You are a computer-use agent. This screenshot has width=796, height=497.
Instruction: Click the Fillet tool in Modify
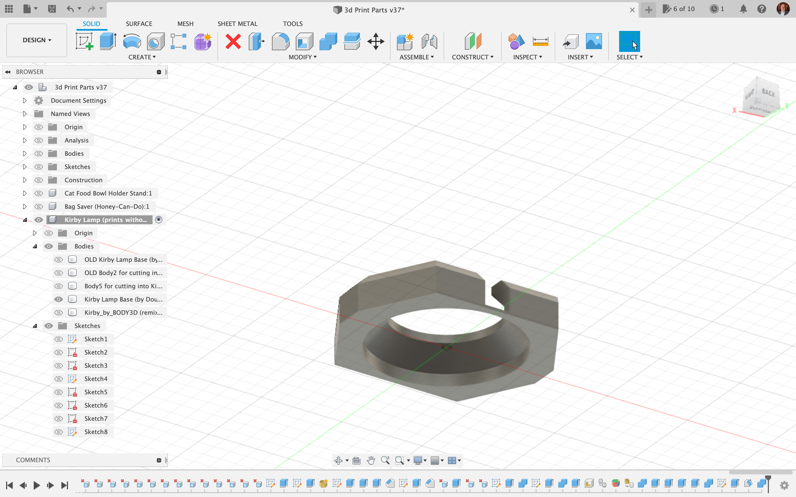tap(280, 41)
